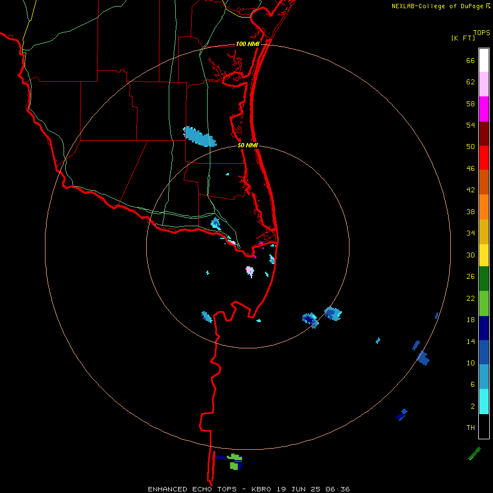
Task: Click the "TOPS" legend title
Action: (481, 33)
